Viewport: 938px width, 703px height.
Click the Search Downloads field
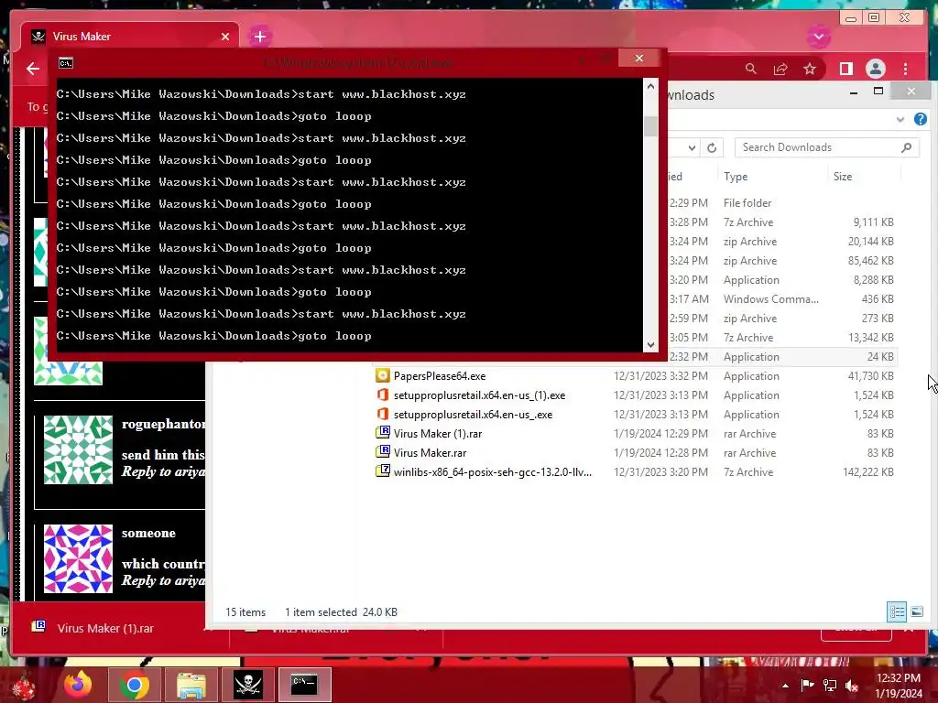coord(826,147)
